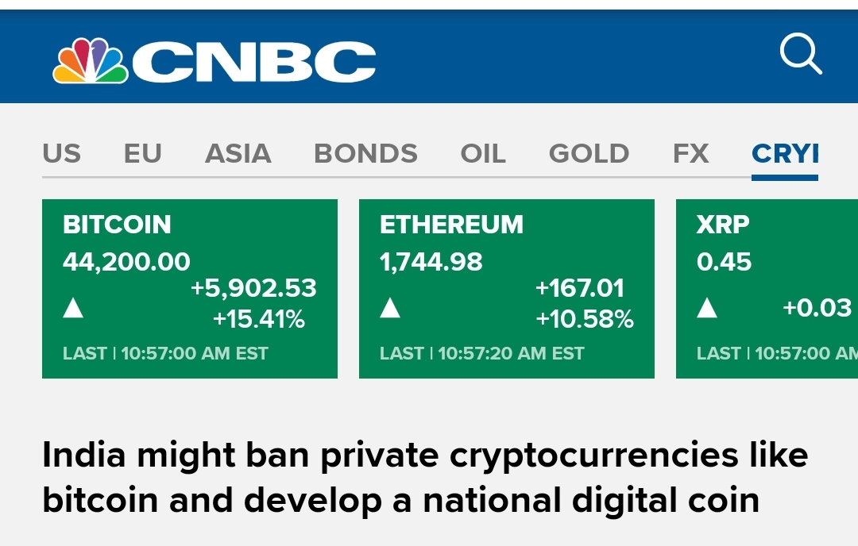Open the BONDS tab

pos(365,153)
